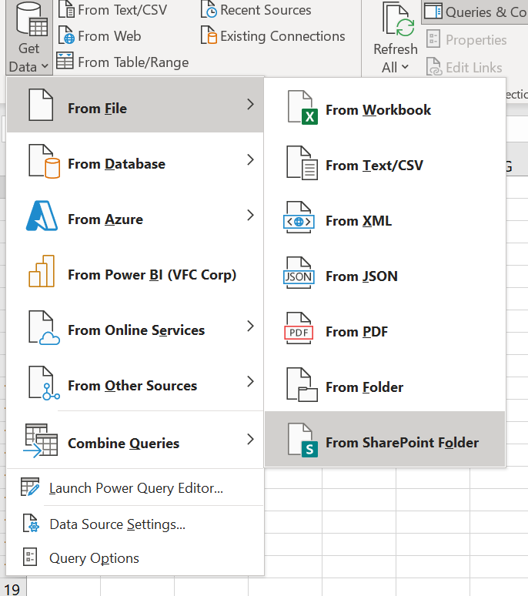Screen dimensions: 528x596
Task: Click the From Web globe icon
Action: click(x=66, y=35)
